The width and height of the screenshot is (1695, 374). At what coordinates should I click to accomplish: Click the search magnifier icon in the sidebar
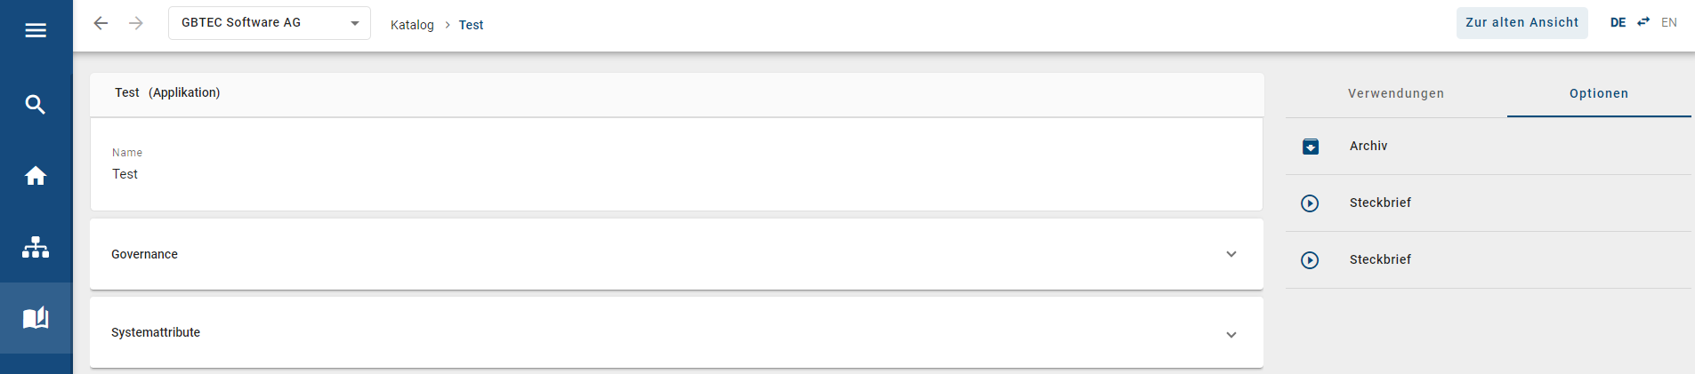pyautogui.click(x=36, y=105)
